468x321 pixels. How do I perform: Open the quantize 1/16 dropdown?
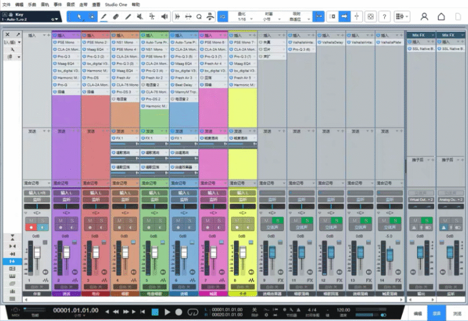pos(242,19)
